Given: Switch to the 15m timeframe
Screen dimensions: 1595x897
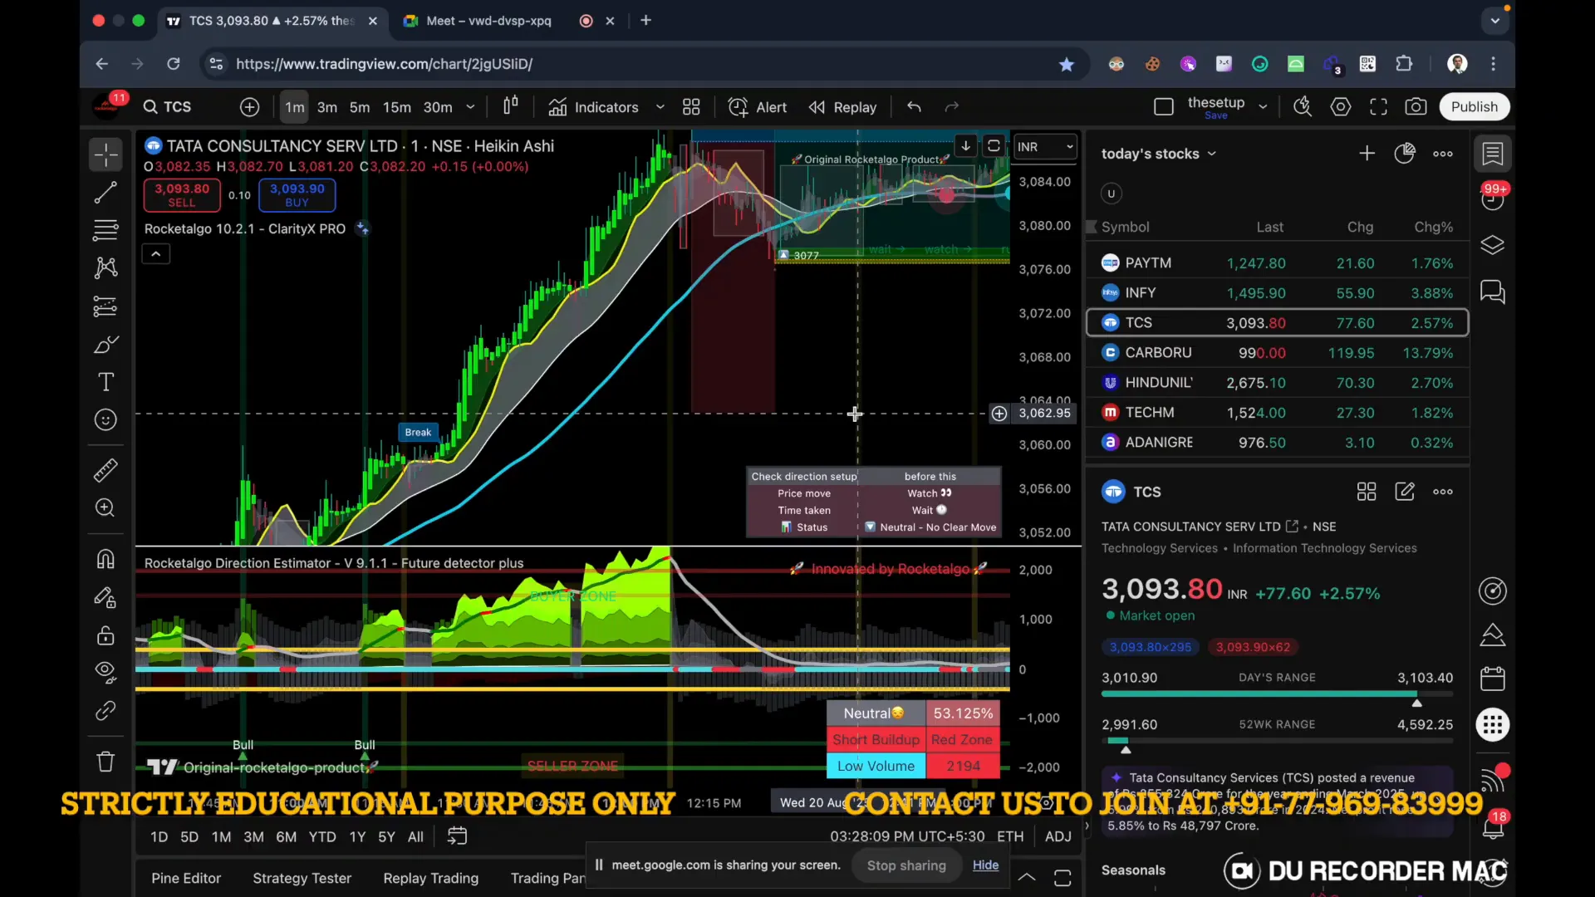Looking at the screenshot, I should (x=396, y=107).
